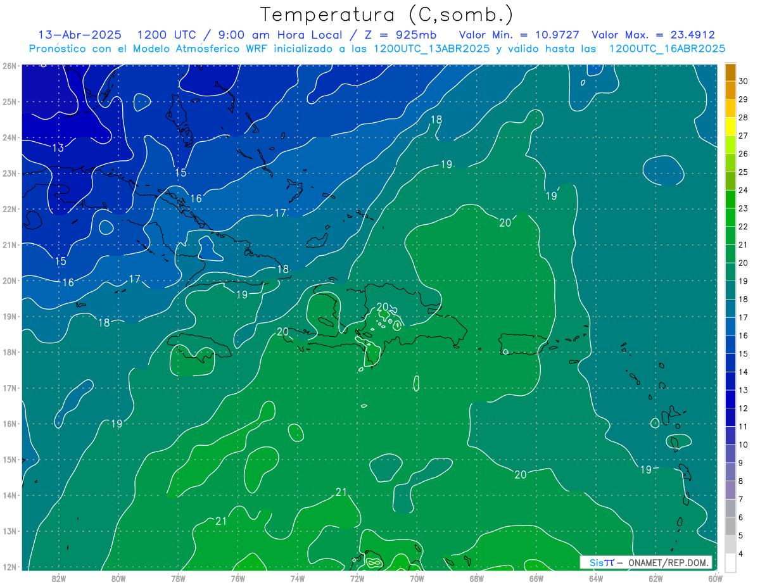
Task: Click the legend value "27"
Action: [743, 136]
